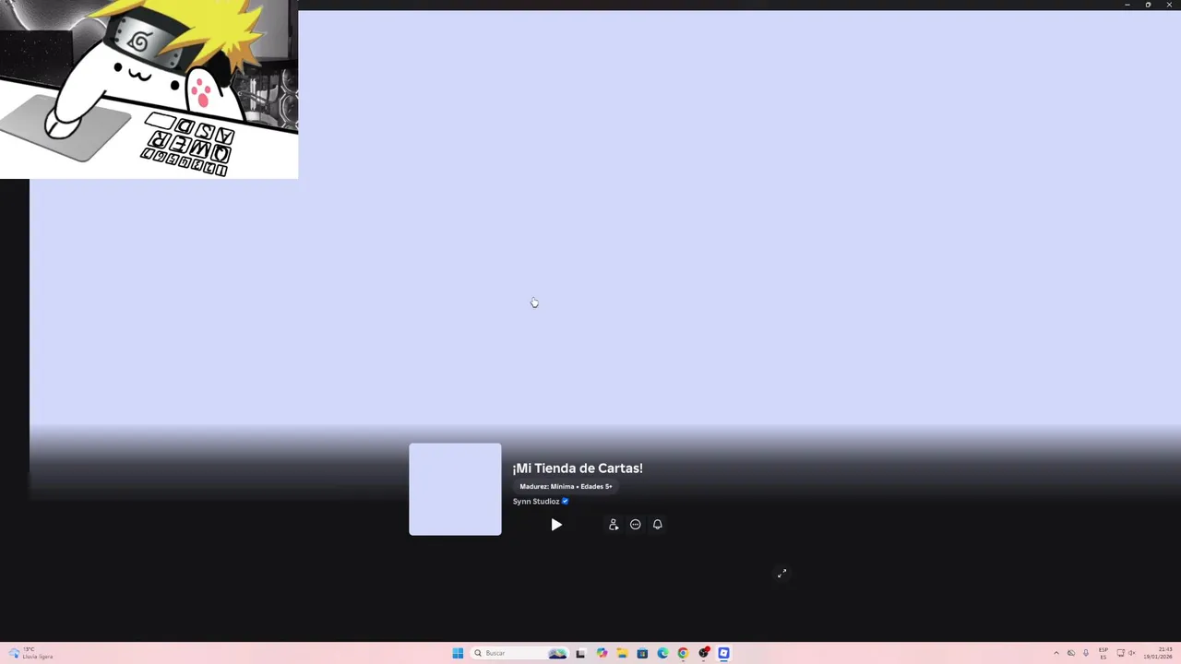
Task: Open the play-with-friends person icon
Action: 614,525
